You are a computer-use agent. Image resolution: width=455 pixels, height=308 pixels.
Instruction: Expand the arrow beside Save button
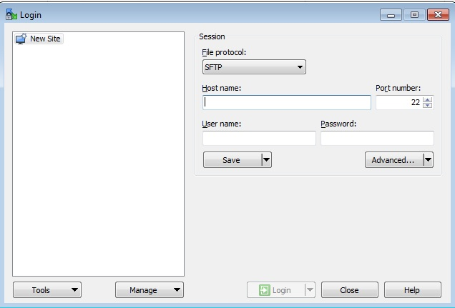tap(266, 160)
